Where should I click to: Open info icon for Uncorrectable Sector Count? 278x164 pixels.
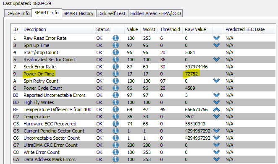click(x=115, y=138)
